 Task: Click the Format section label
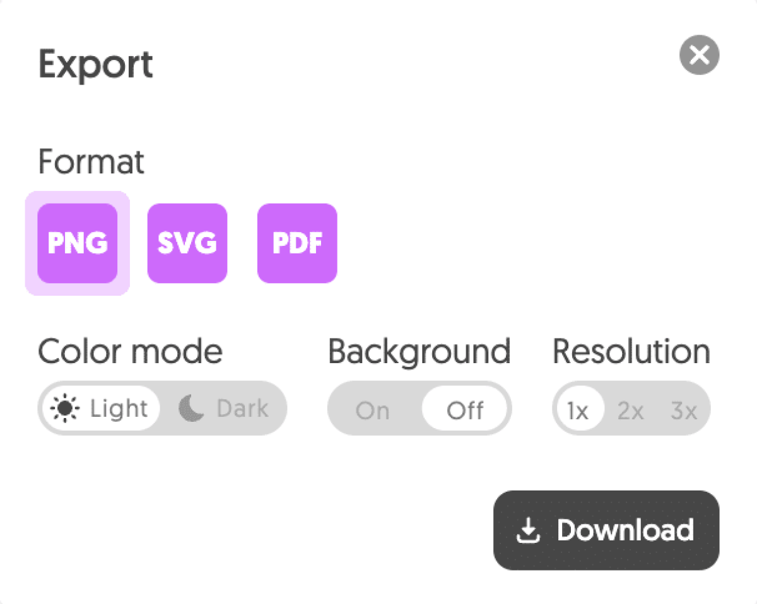[x=91, y=162]
